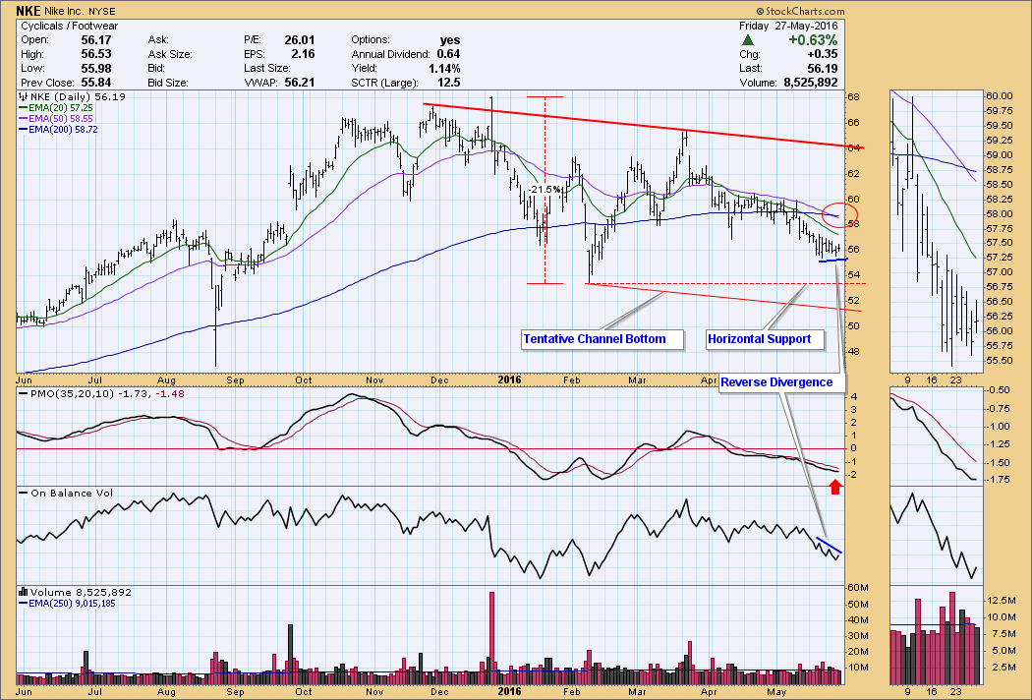Click the Options value 'yes'
Viewport: 1032px width, 700px height.
pos(450,40)
